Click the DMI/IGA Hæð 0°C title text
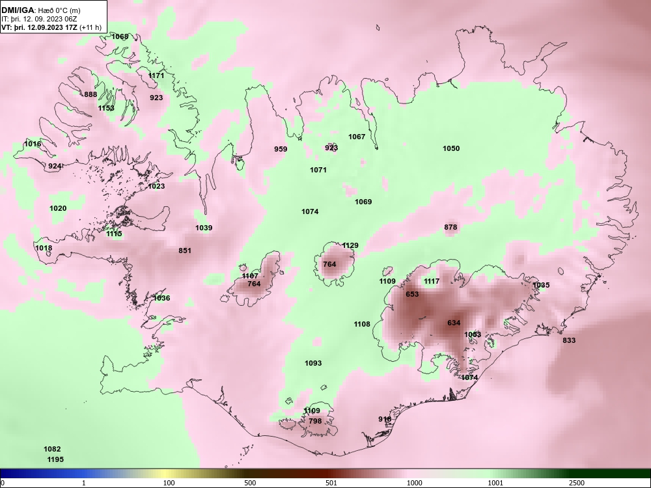This screenshot has height=488, width=651. [x=40, y=10]
